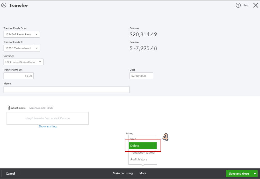Click the More button in footer
This screenshot has width=260, height=179.
143,173
